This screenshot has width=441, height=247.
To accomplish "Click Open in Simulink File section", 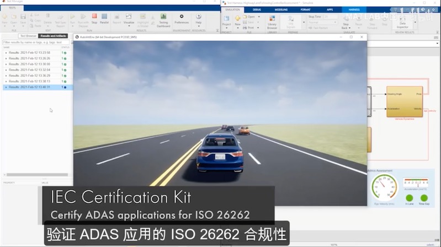I will click(249, 17).
